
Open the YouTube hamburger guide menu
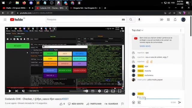[x=5, y=19]
